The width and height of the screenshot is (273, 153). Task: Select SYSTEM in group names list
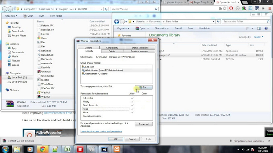point(117,67)
